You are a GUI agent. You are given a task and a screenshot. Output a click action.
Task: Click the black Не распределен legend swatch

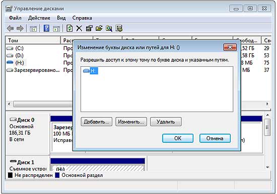(x=10, y=175)
